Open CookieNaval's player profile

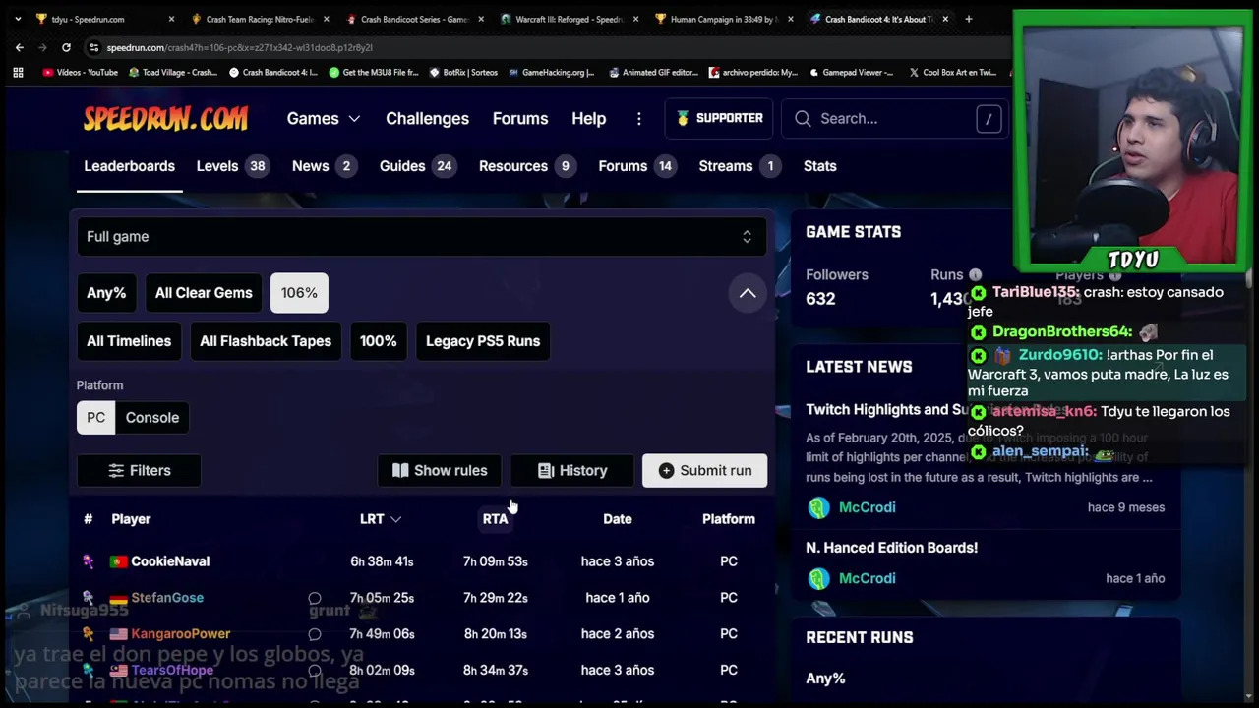[x=170, y=561]
